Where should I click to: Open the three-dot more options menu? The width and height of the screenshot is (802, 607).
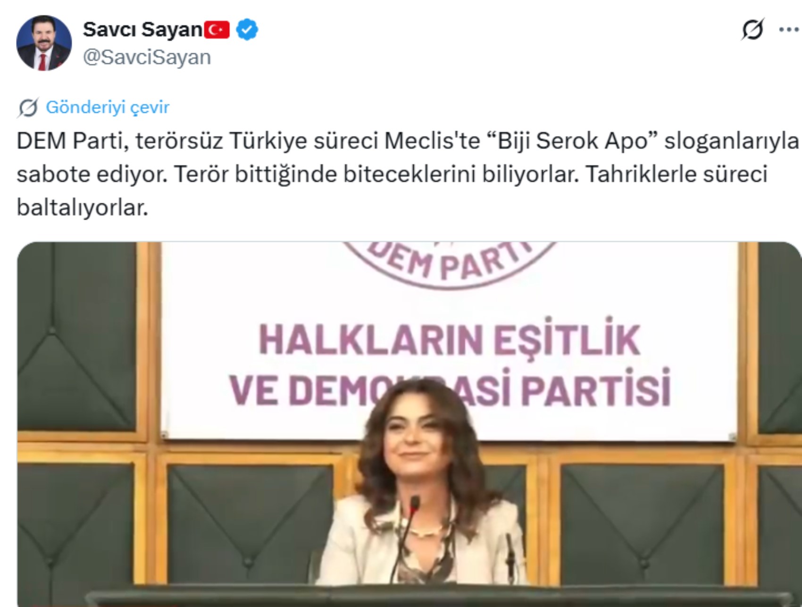click(789, 30)
